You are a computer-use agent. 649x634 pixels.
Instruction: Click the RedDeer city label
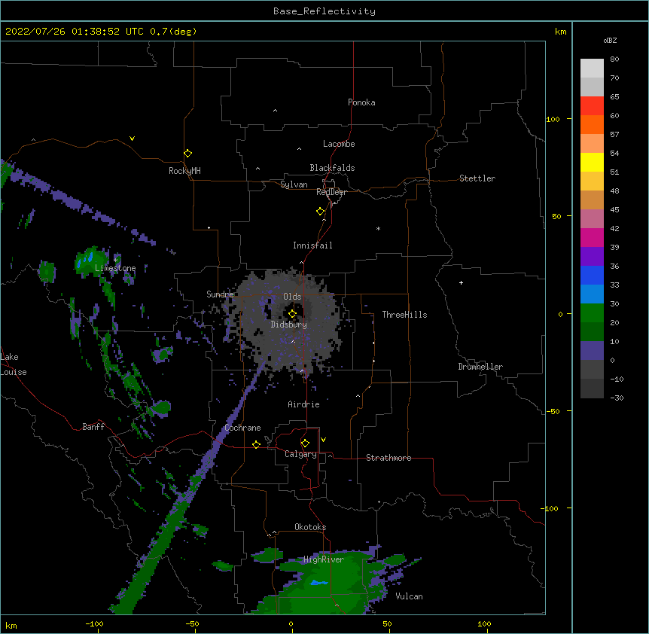coord(331,192)
